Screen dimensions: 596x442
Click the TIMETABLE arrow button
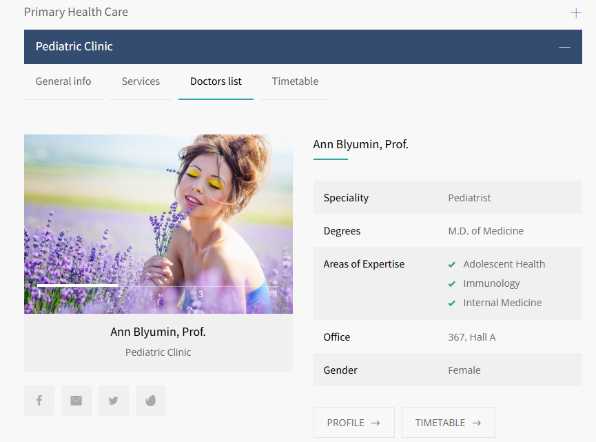[448, 423]
